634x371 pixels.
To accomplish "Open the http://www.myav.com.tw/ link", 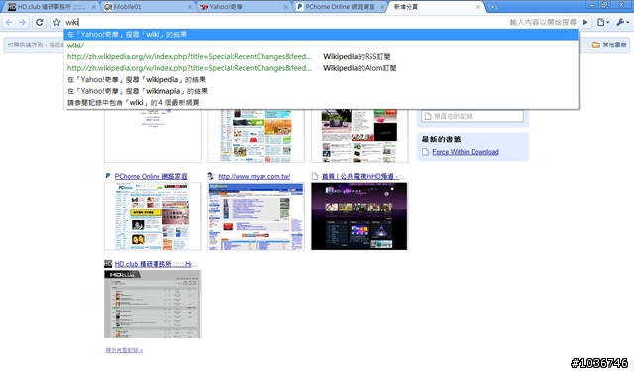I will click(x=254, y=176).
